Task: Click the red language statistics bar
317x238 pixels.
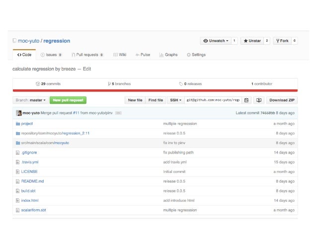Action: point(155,90)
